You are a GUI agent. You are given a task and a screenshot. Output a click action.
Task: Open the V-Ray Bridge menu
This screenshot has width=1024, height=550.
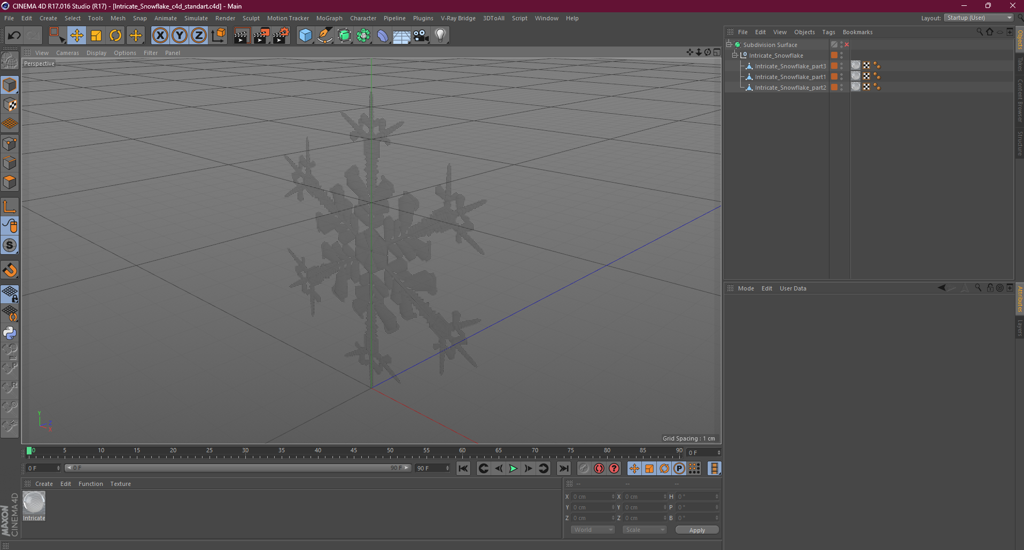[458, 18]
